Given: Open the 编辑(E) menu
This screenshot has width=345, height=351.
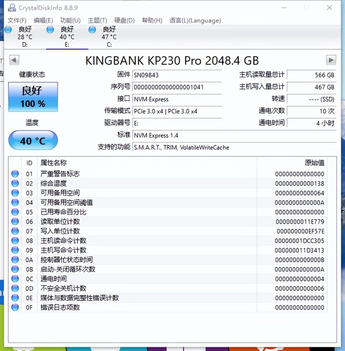Looking at the screenshot, I should coord(43,21).
